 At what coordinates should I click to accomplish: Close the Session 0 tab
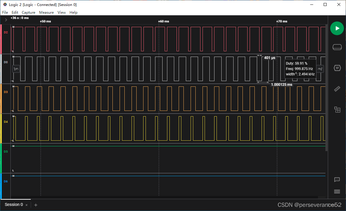tap(26, 205)
